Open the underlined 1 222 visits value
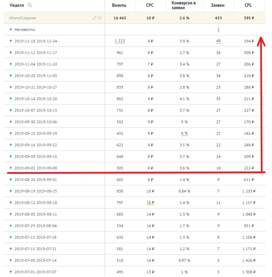The height and width of the screenshot is (277, 272). pyautogui.click(x=120, y=41)
